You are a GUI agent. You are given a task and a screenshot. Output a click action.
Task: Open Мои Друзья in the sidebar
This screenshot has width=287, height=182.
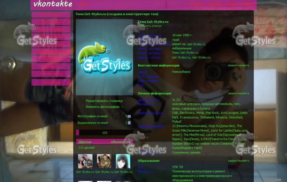click(51, 22)
